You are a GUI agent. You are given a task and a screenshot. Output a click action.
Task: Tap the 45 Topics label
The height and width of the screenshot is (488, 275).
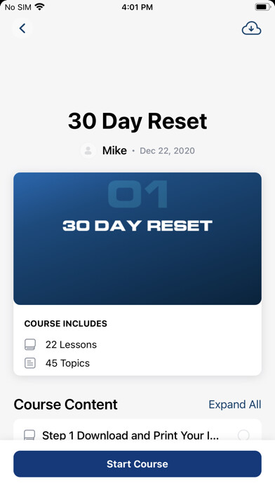point(67,363)
